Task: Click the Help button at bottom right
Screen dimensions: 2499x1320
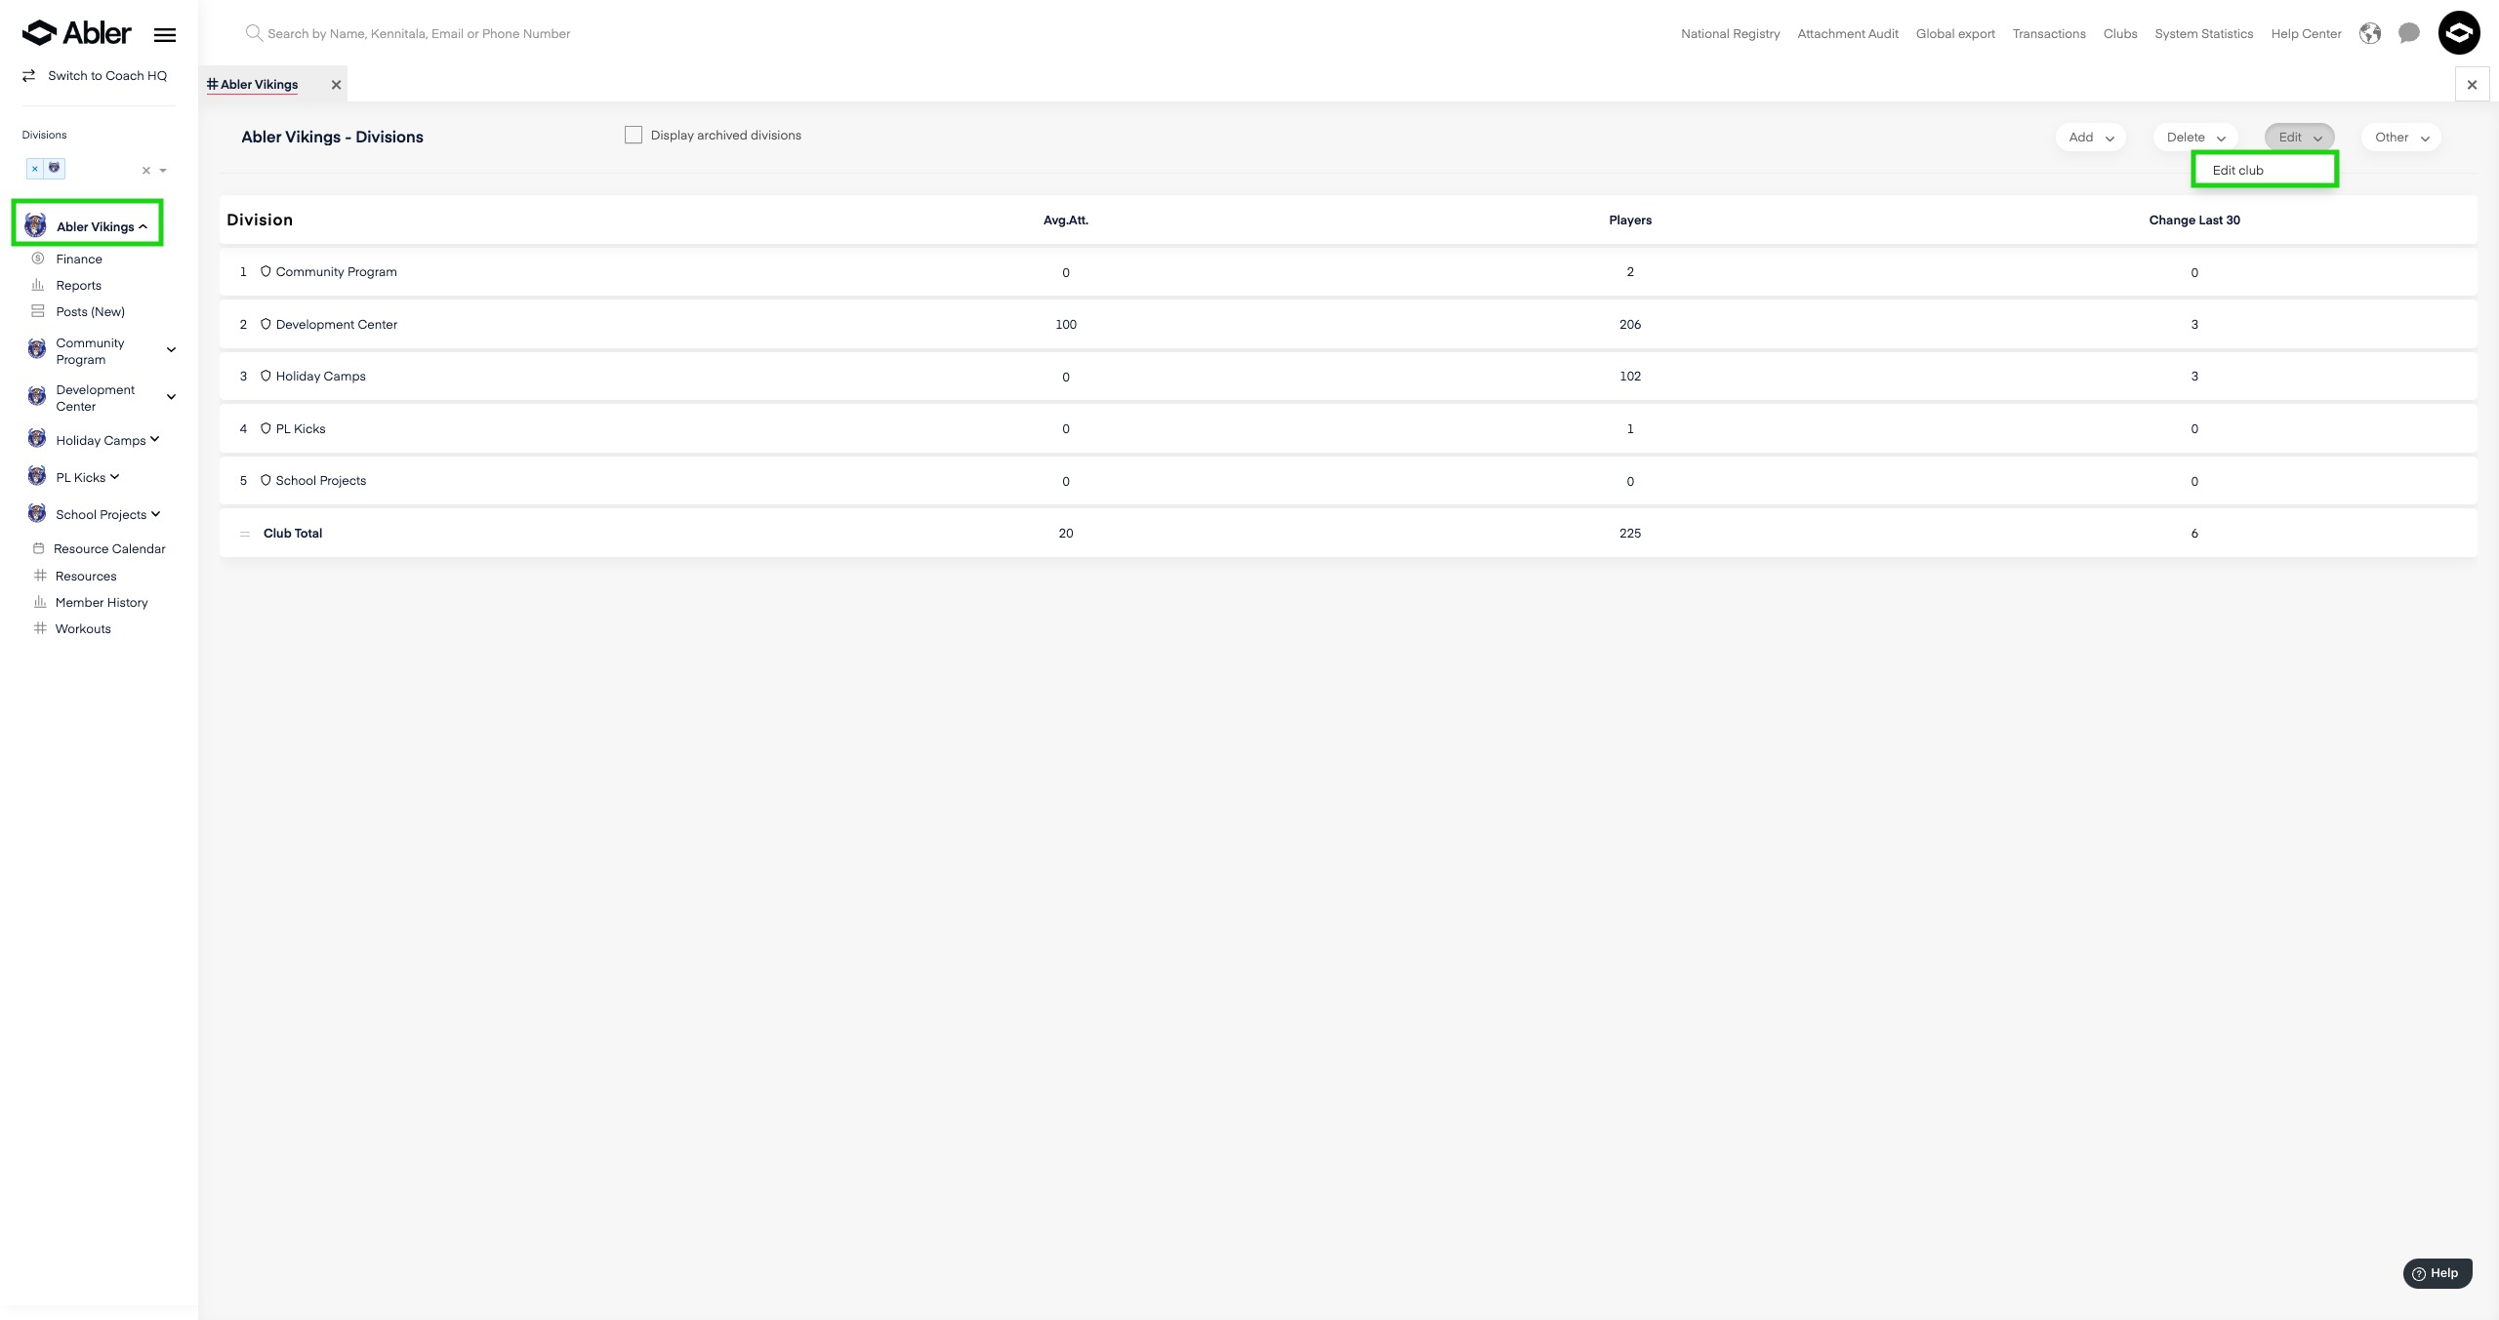Action: tap(2437, 1272)
